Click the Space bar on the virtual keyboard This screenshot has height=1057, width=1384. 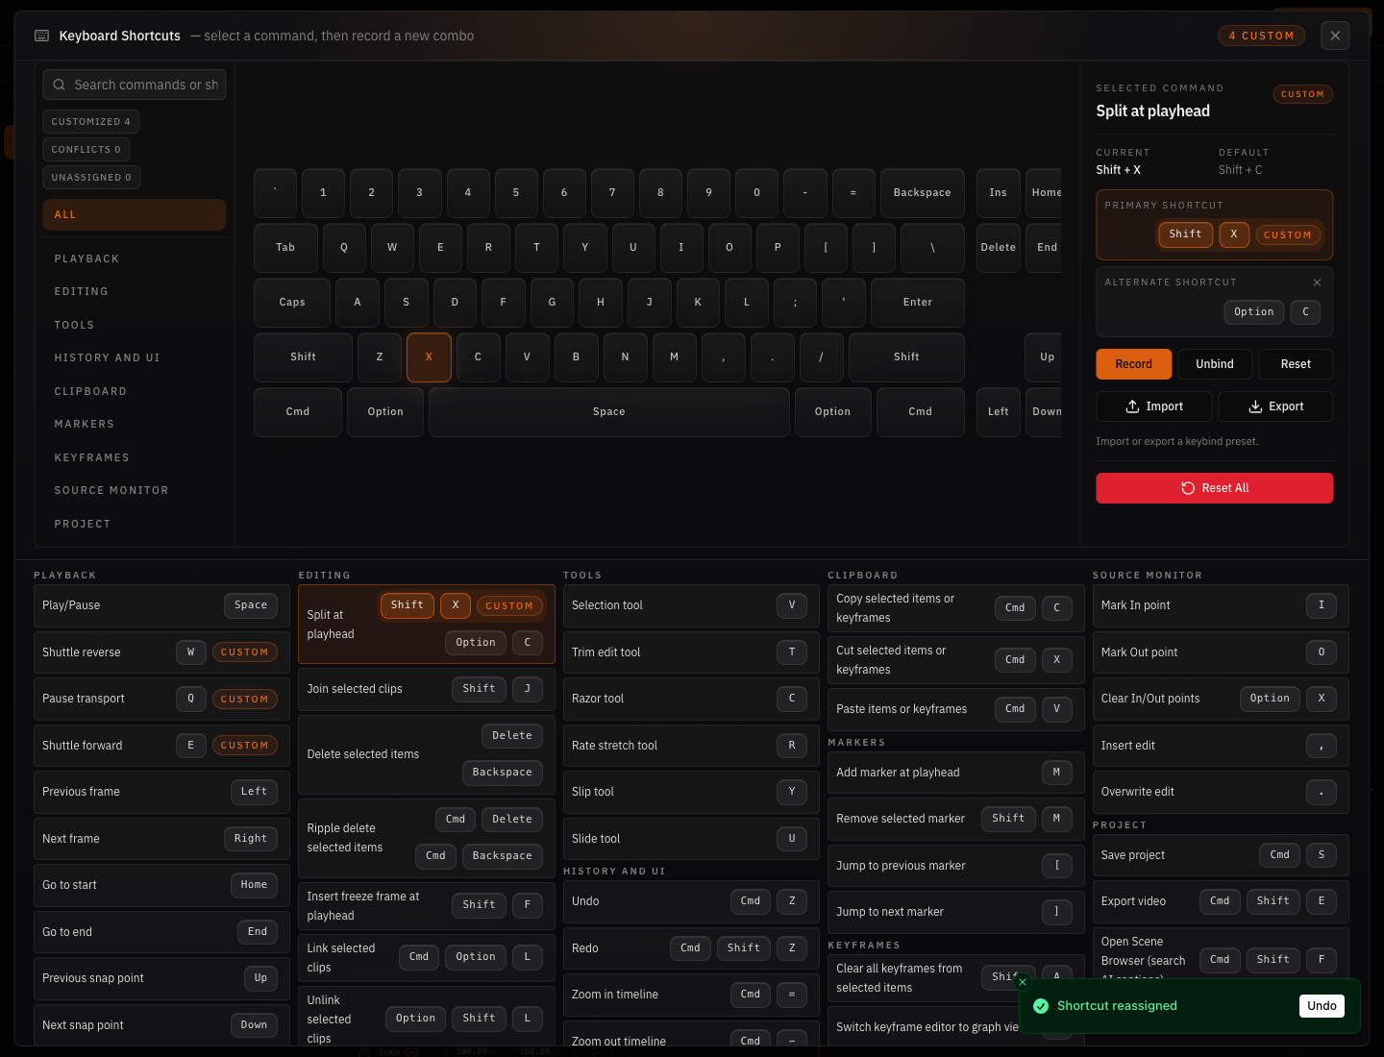pyautogui.click(x=609, y=411)
